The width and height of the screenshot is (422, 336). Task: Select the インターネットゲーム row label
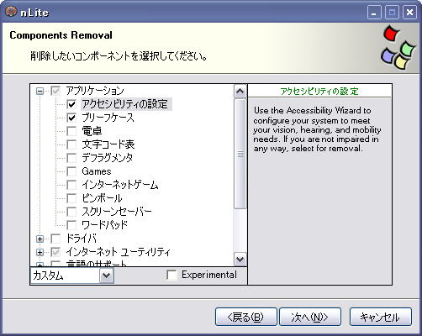(120, 185)
